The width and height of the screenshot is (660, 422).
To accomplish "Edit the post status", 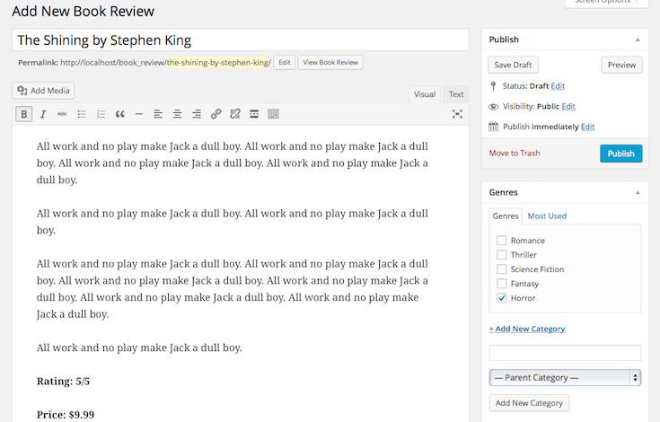I will click(x=558, y=86).
